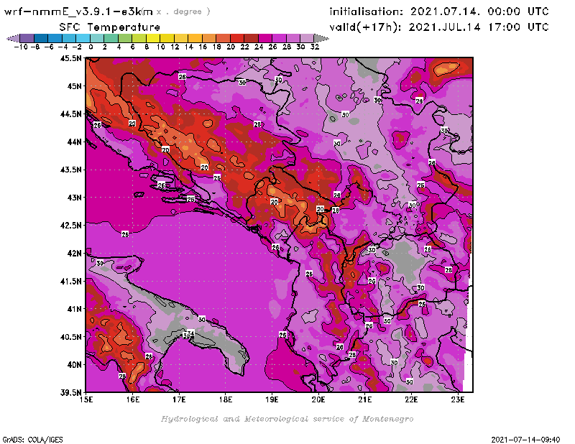Pick the legend swatch between 30 and 32
The image size is (575, 444).
point(307,39)
